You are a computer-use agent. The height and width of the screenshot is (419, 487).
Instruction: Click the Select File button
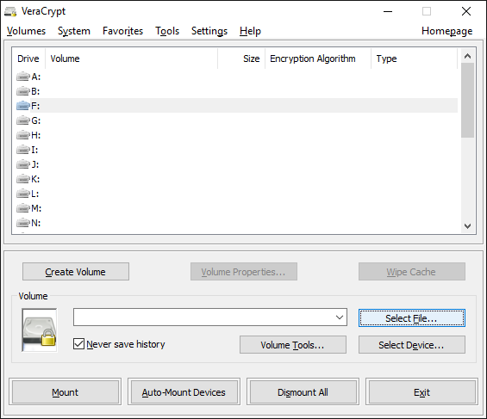click(x=412, y=318)
